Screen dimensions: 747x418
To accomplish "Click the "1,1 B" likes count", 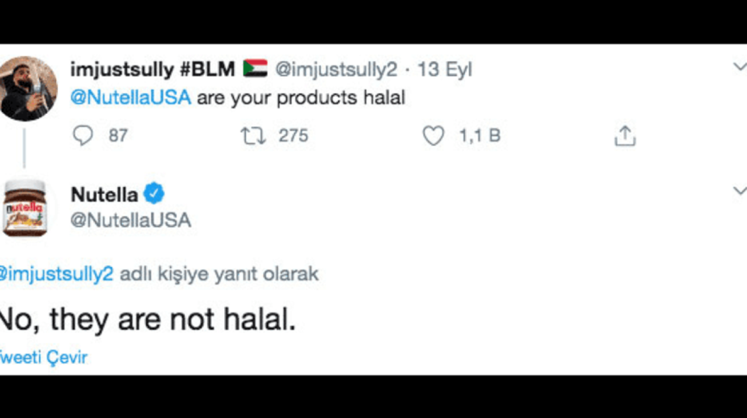I will pyautogui.click(x=480, y=135).
